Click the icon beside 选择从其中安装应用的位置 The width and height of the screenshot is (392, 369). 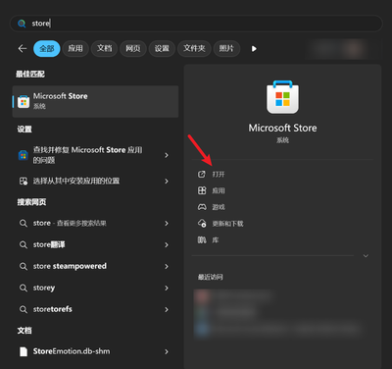pos(24,181)
